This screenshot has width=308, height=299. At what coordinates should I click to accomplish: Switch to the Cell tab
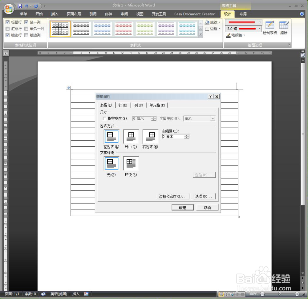[157, 105]
